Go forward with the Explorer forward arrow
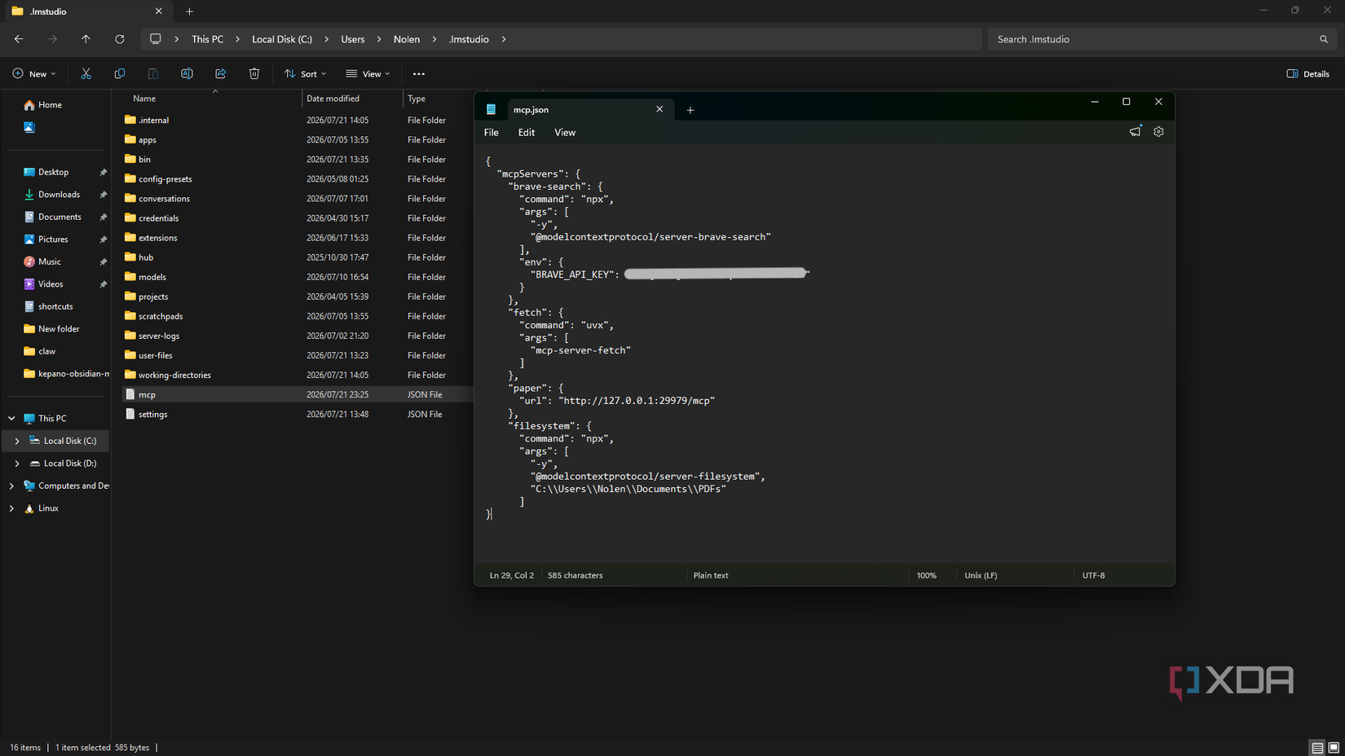This screenshot has width=1345, height=756. pos(52,39)
